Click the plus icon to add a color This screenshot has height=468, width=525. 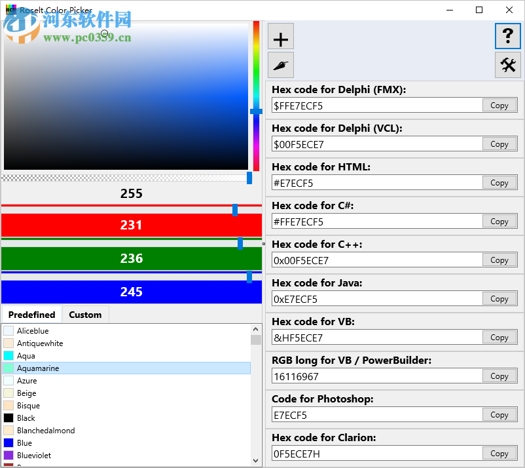point(280,36)
